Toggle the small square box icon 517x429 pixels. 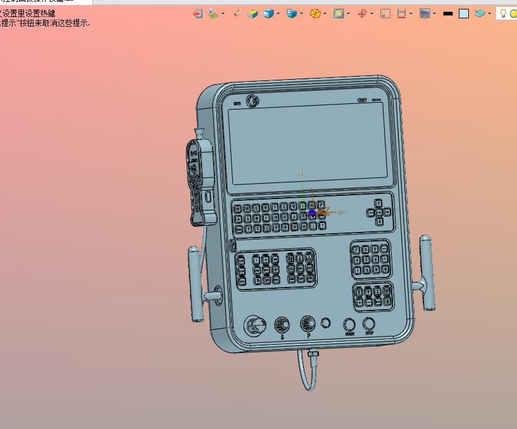385,13
